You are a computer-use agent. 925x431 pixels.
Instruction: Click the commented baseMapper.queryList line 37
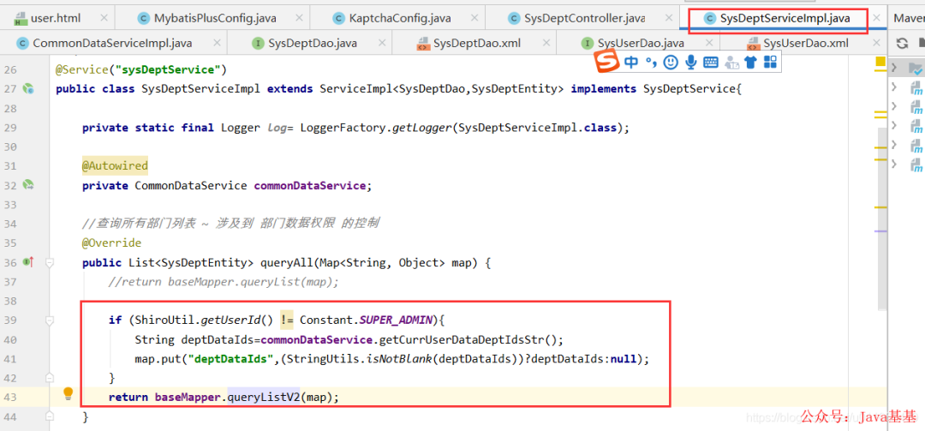(x=224, y=282)
